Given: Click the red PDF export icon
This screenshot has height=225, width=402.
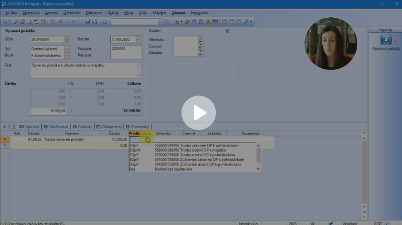Looking at the screenshot, I should [36, 22].
